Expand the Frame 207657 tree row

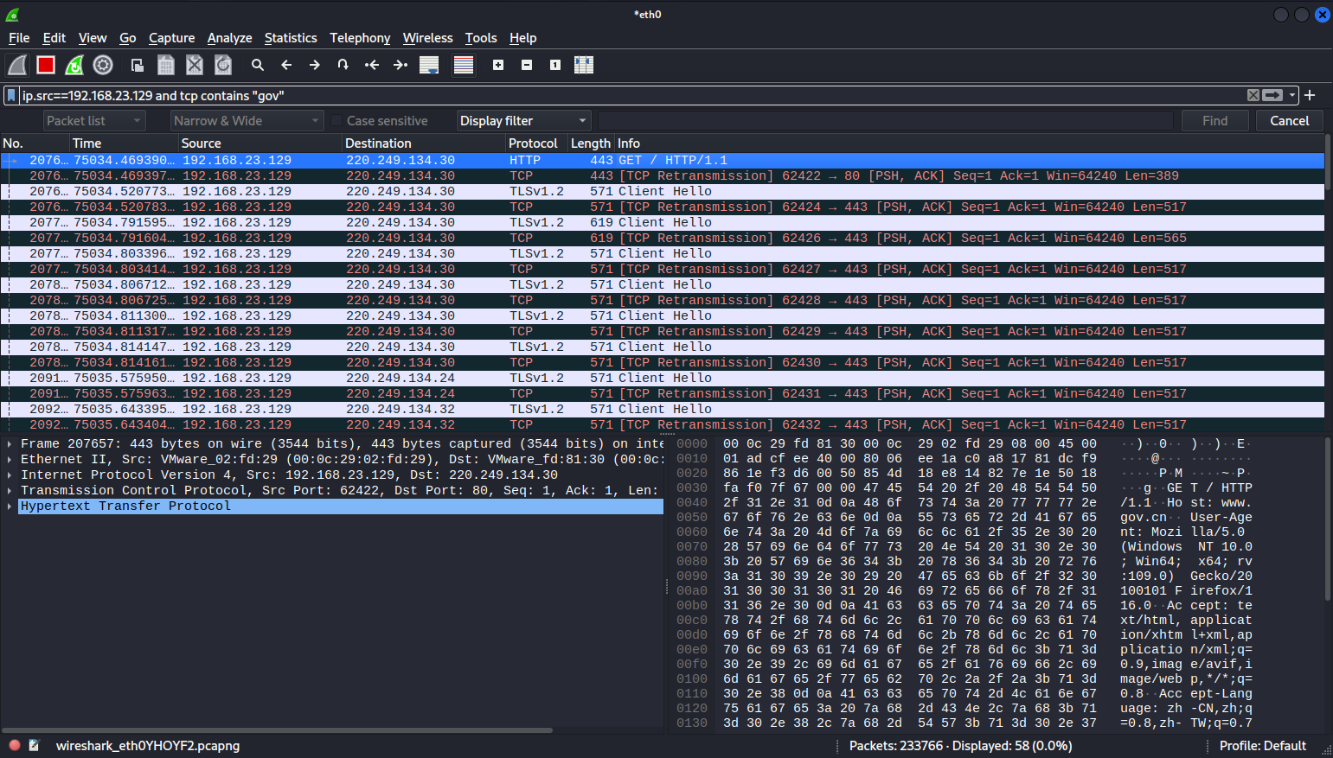[10, 444]
